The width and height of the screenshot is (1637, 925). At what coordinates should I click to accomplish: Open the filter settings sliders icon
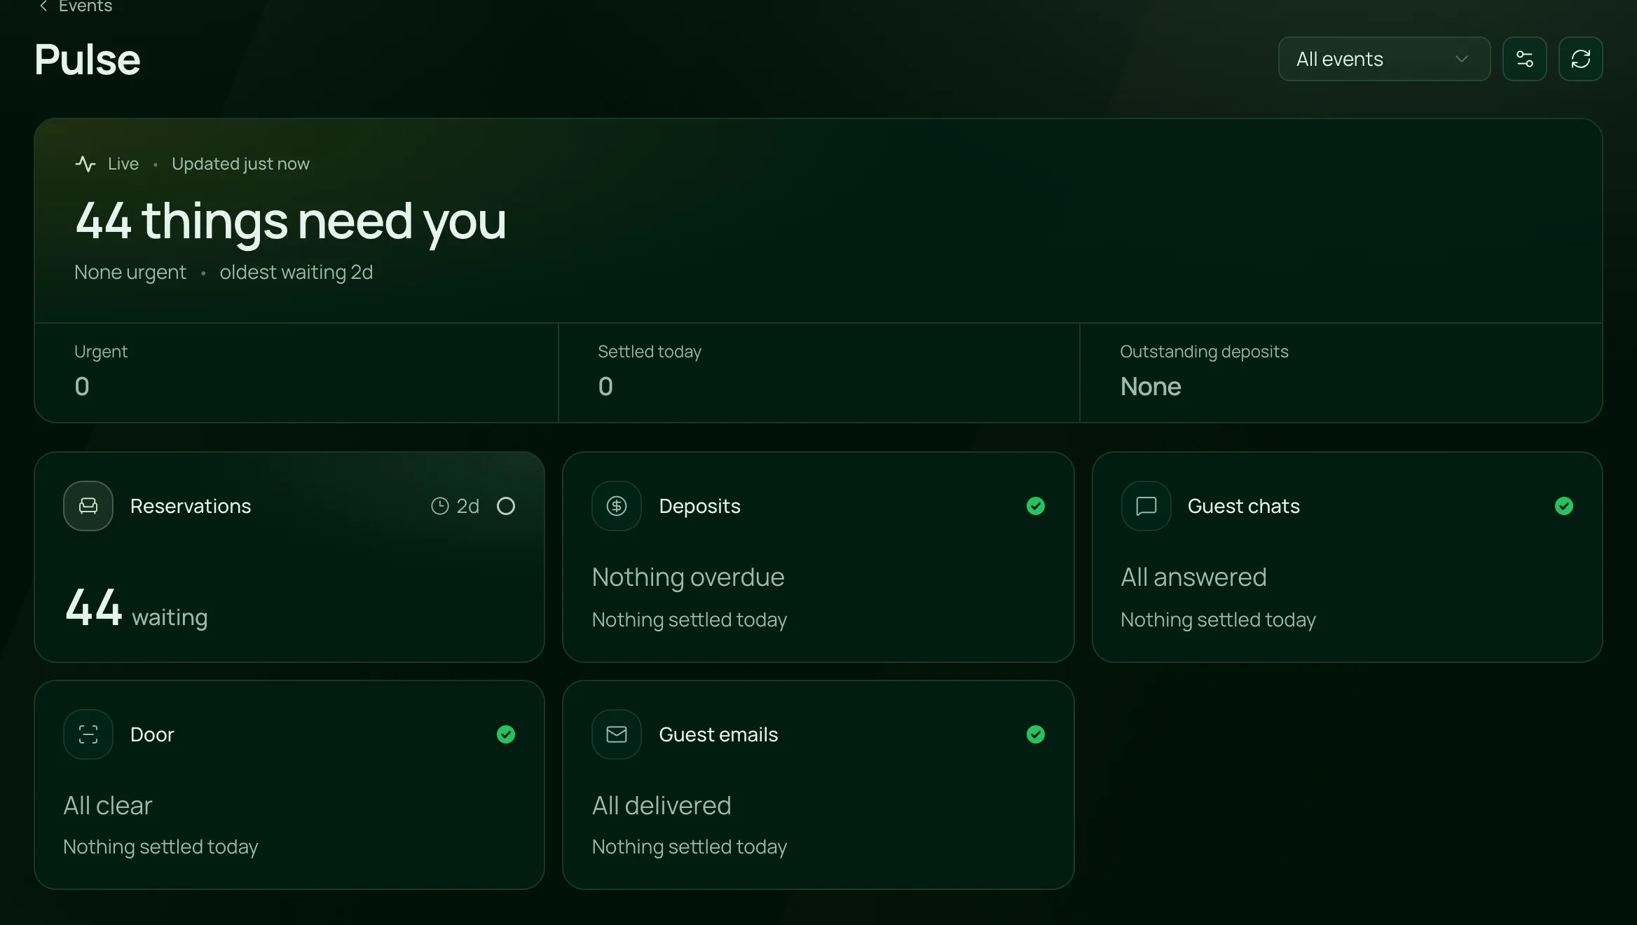pos(1524,59)
